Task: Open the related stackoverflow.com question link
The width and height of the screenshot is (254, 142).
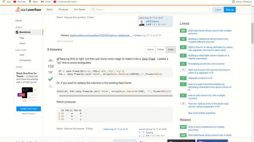Action: tap(100, 35)
